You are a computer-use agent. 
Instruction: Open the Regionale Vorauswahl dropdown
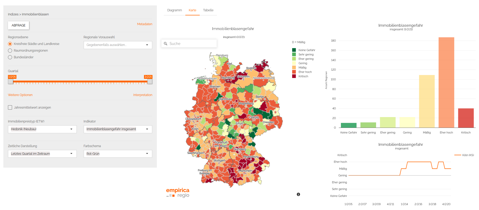point(118,45)
